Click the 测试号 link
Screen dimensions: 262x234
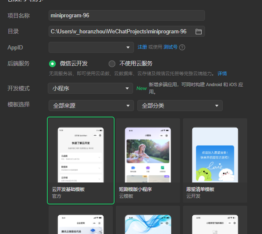(170, 47)
